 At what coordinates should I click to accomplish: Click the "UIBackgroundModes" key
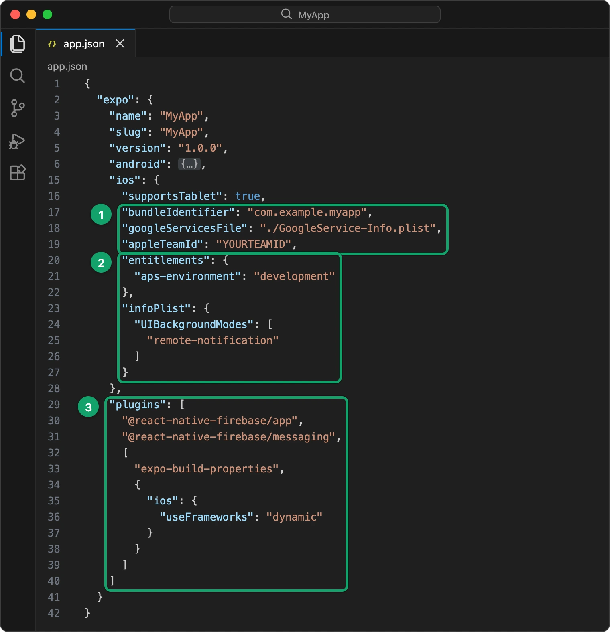pyautogui.click(x=194, y=324)
